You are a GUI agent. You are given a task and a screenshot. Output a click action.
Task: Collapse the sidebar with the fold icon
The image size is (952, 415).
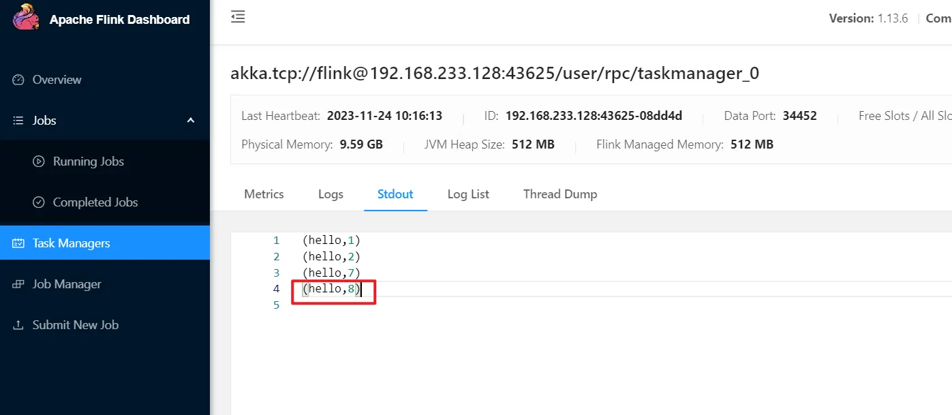click(x=238, y=17)
